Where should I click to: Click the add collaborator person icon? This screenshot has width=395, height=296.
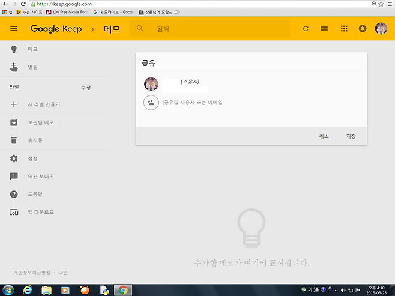tap(151, 103)
